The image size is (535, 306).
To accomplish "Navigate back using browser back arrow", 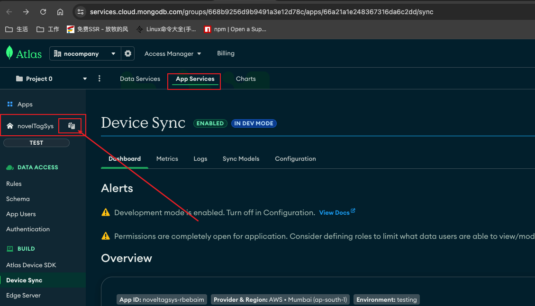I will click(9, 12).
